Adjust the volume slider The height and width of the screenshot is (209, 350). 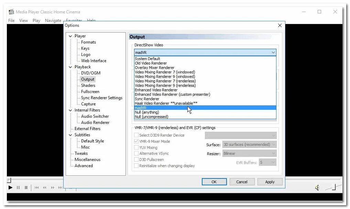pos(333,187)
